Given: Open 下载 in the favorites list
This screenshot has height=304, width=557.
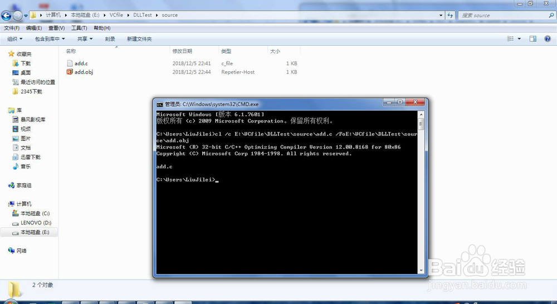Looking at the screenshot, I should pos(26,63).
